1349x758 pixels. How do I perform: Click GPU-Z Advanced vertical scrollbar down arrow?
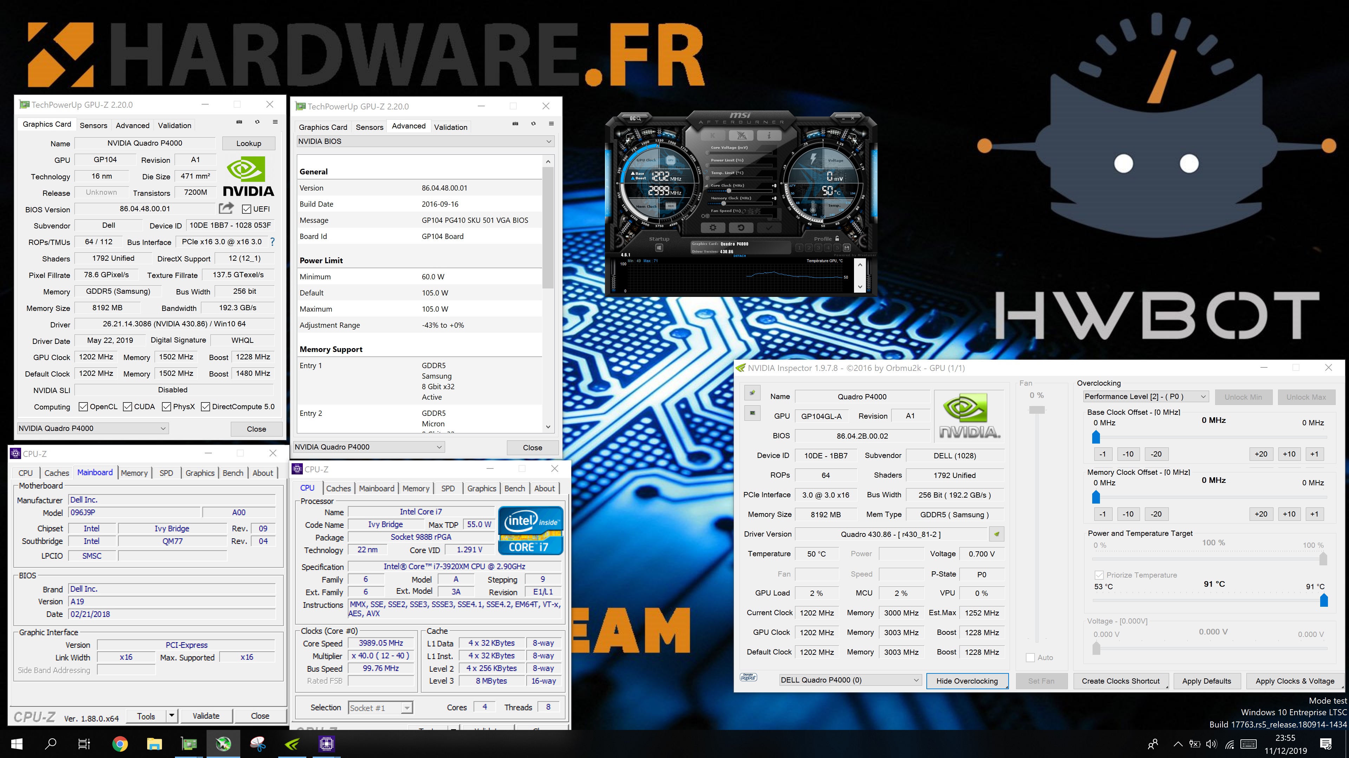548,427
